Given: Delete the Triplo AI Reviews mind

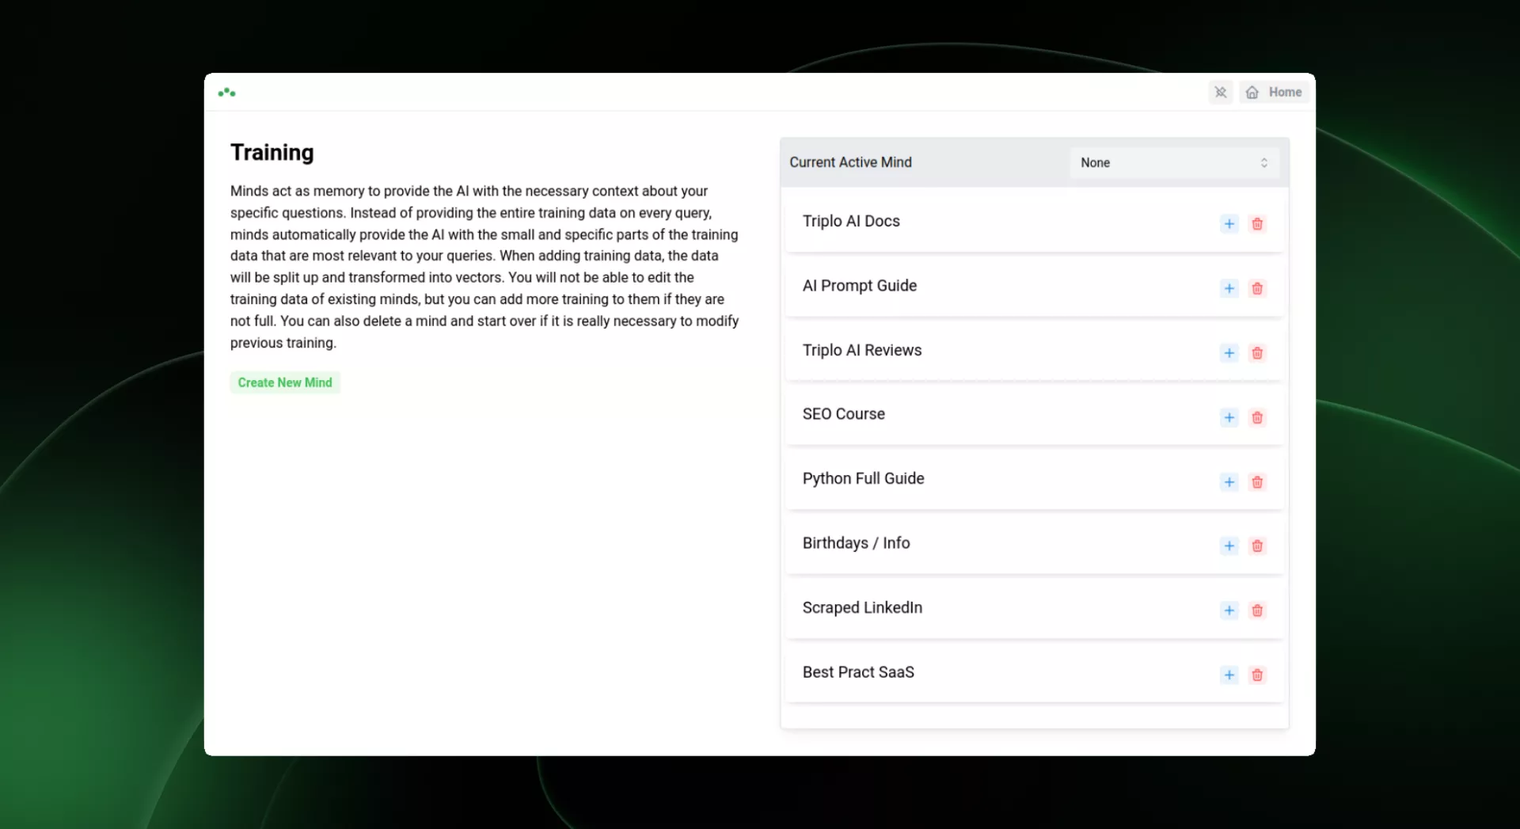Looking at the screenshot, I should point(1256,353).
